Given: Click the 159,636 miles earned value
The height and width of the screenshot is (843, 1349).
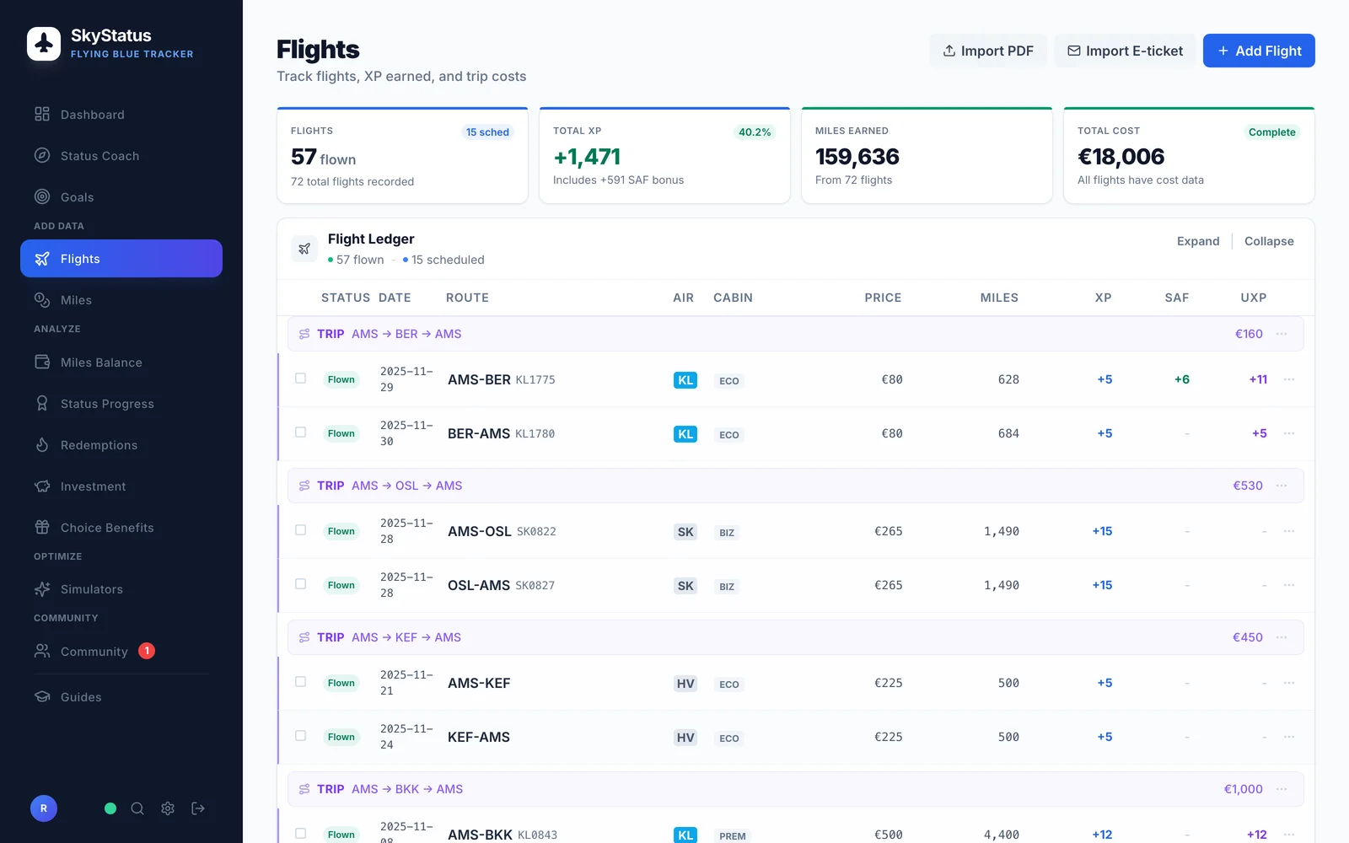Looking at the screenshot, I should (x=857, y=157).
